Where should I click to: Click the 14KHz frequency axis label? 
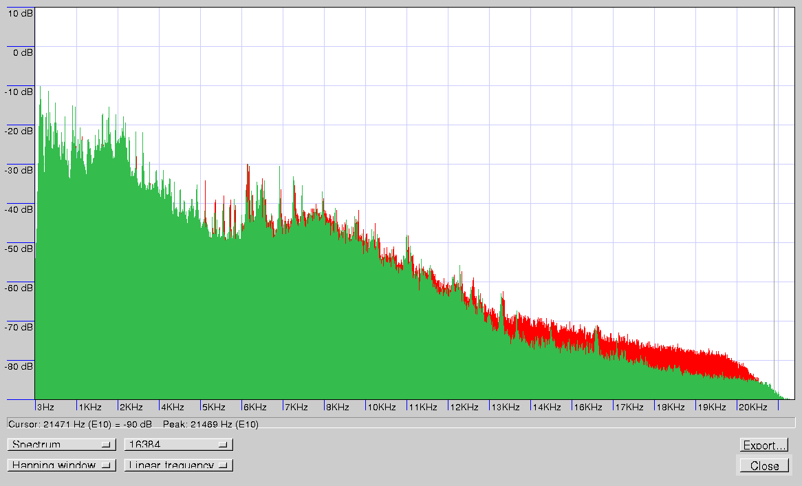(546, 408)
